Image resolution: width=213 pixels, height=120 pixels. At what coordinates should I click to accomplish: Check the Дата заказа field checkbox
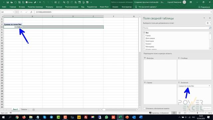[x=144, y=38]
